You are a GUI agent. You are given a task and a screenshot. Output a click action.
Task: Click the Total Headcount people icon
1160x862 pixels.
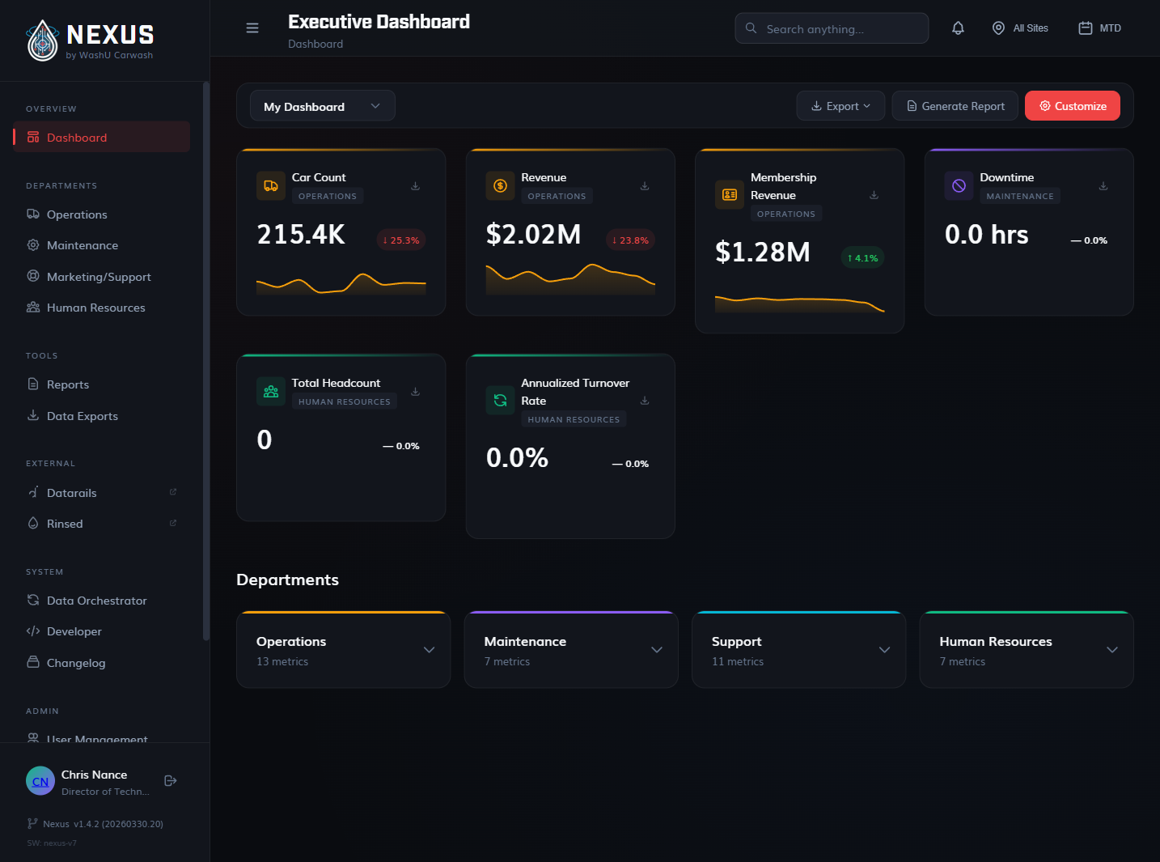click(271, 392)
